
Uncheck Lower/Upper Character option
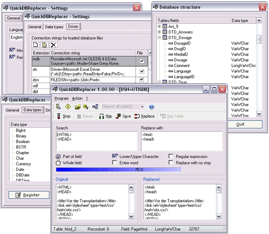coord(115,156)
